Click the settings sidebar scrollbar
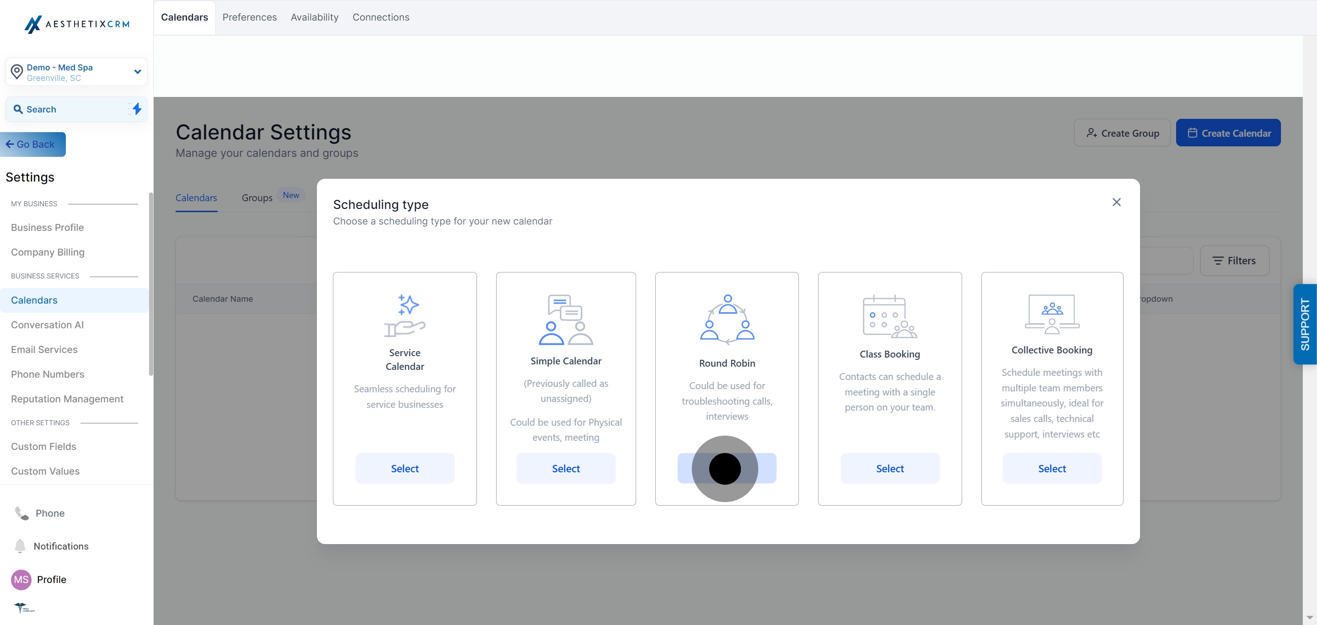 coord(151,284)
